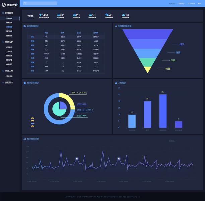Click the search magnifier icon
Viewport: 205px width, 201px height.
point(25,3)
